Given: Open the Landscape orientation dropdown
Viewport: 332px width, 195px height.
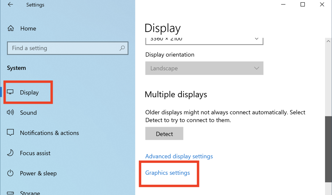Looking at the screenshot, I should [x=204, y=68].
